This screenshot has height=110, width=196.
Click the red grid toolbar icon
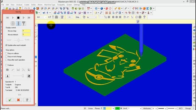[x=107, y=13]
